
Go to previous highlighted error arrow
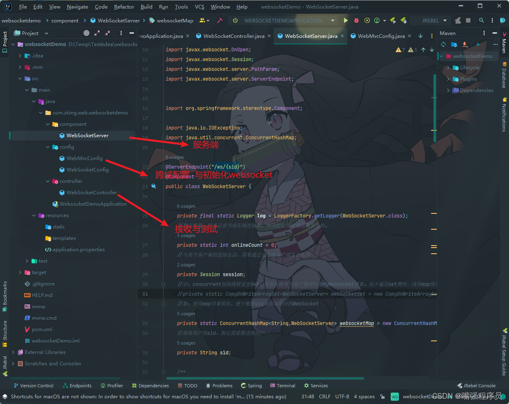click(x=423, y=50)
